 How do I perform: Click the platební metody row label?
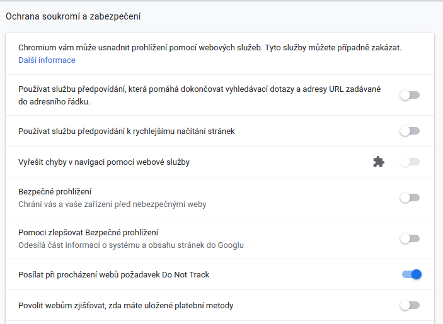click(126, 305)
